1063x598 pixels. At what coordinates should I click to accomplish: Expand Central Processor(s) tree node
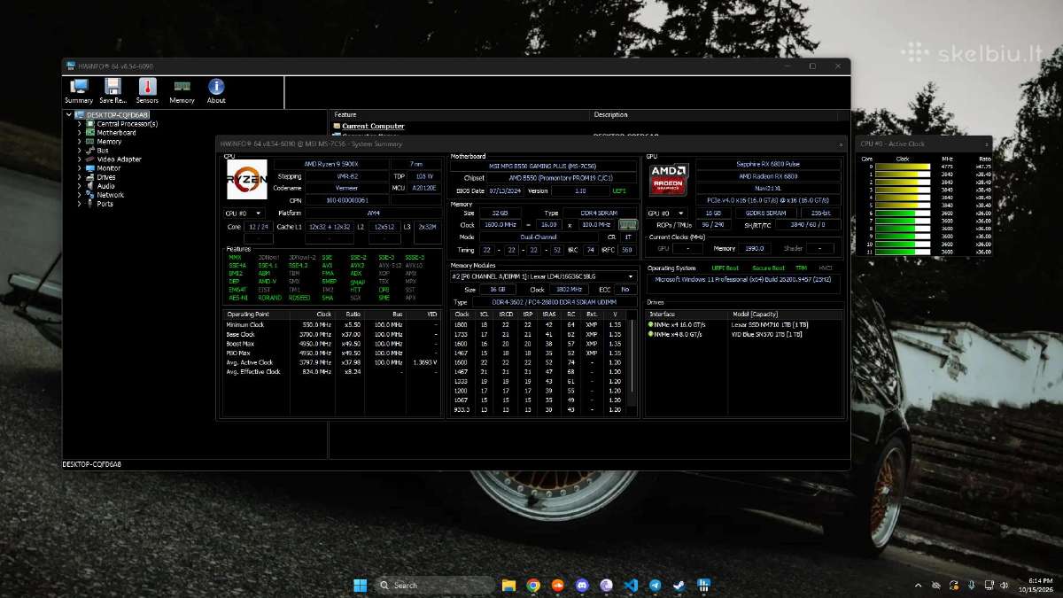[79, 124]
